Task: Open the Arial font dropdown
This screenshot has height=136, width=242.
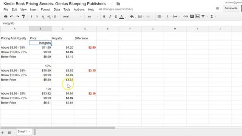Action: [x=72, y=17]
